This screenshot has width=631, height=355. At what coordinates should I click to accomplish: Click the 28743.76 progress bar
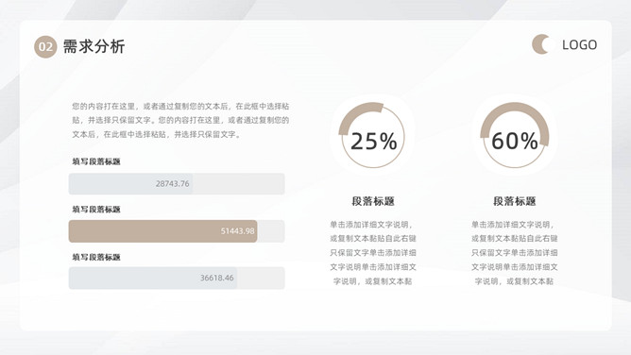[177, 184]
